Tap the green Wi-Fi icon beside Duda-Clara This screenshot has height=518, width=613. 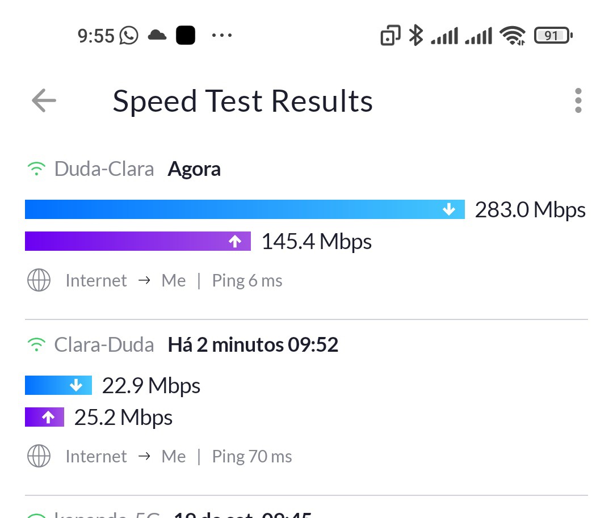point(36,169)
